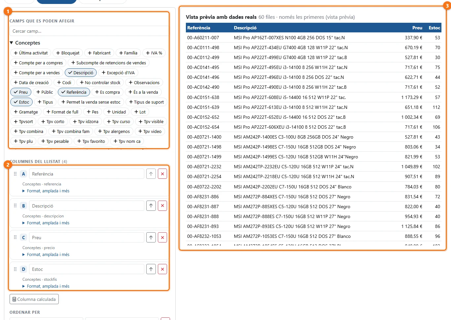Add the IVA % field chip
451x320 pixels.
pos(154,53)
